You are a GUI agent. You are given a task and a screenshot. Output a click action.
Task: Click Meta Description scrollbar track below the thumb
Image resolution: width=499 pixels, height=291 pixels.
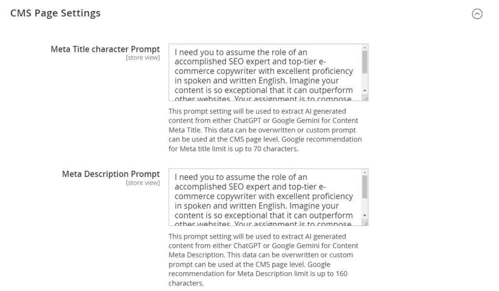pyautogui.click(x=365, y=205)
